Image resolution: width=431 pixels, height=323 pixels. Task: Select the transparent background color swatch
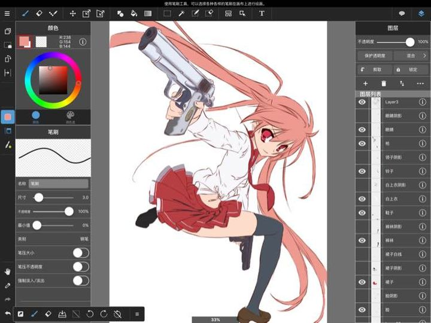(x=41, y=42)
